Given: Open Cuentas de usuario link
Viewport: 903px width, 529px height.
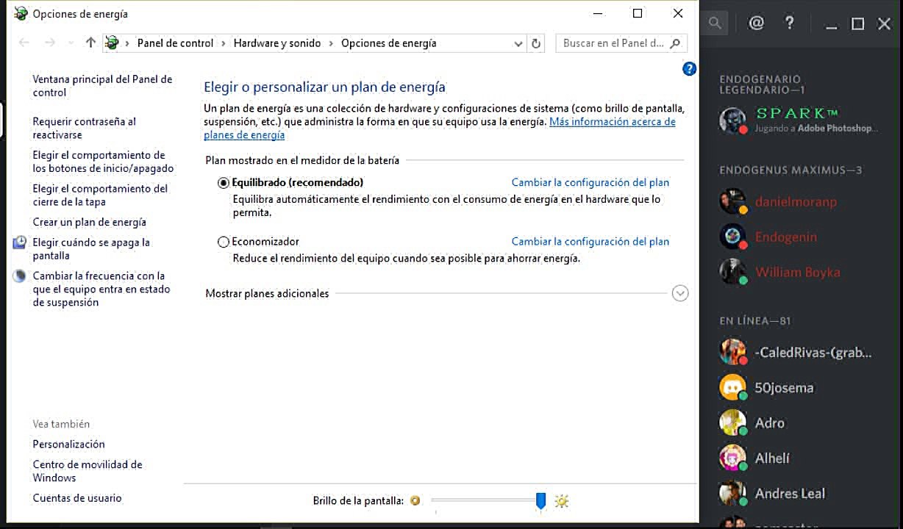Looking at the screenshot, I should point(77,498).
